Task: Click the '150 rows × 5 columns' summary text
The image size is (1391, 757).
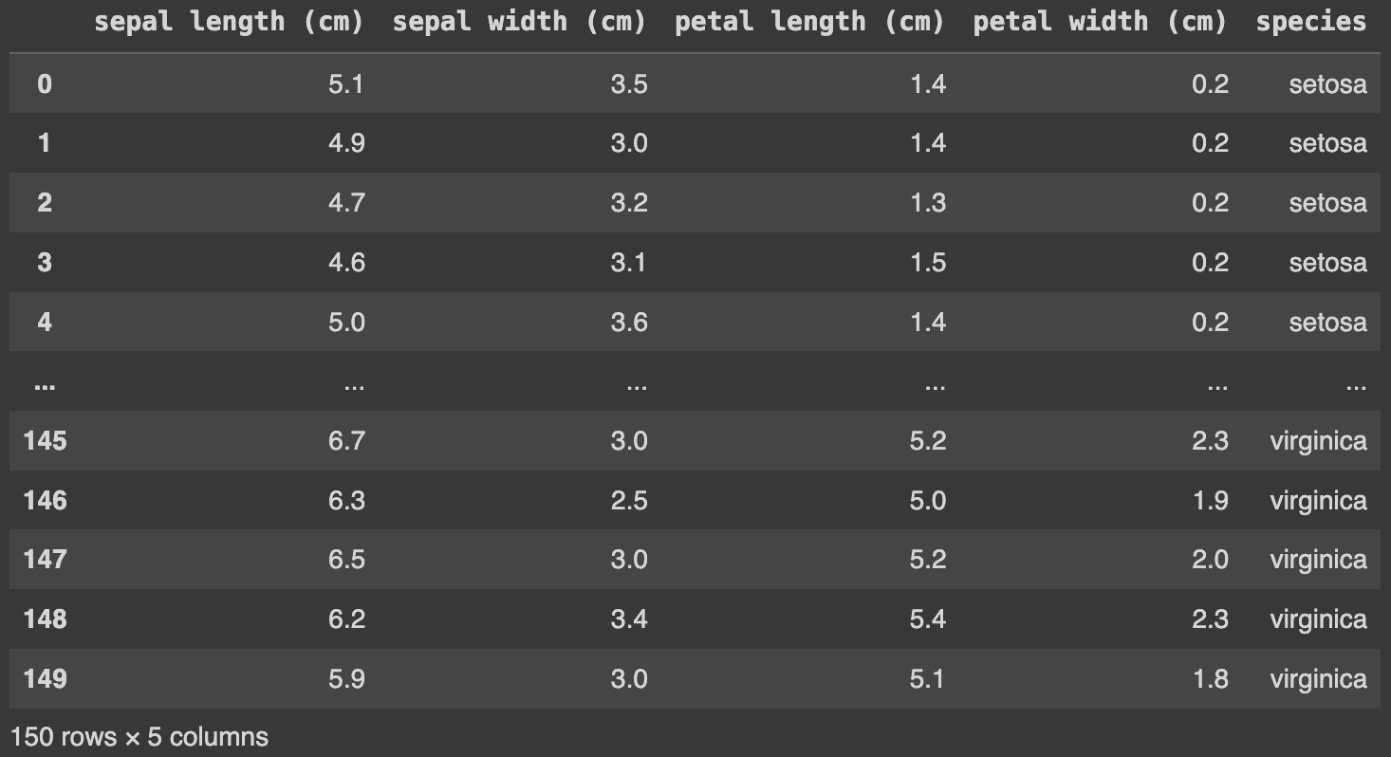Action: pos(139,737)
